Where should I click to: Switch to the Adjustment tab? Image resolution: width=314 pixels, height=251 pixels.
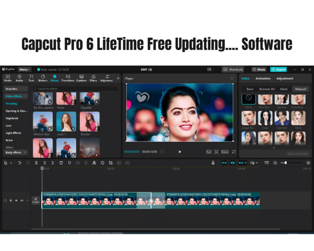(285, 78)
